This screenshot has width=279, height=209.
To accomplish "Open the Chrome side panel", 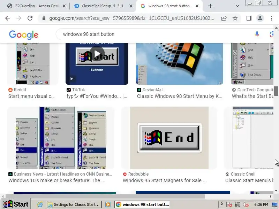I will pyautogui.click(x=249, y=18).
